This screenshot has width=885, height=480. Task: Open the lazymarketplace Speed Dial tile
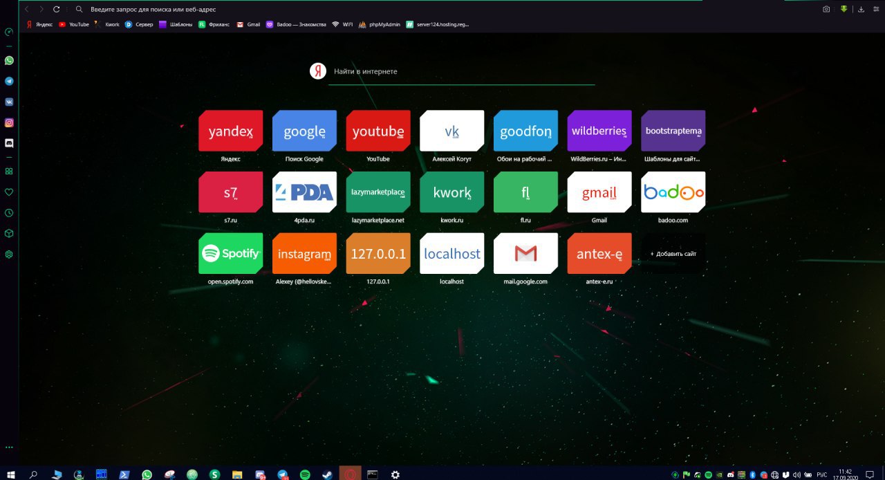coord(378,192)
